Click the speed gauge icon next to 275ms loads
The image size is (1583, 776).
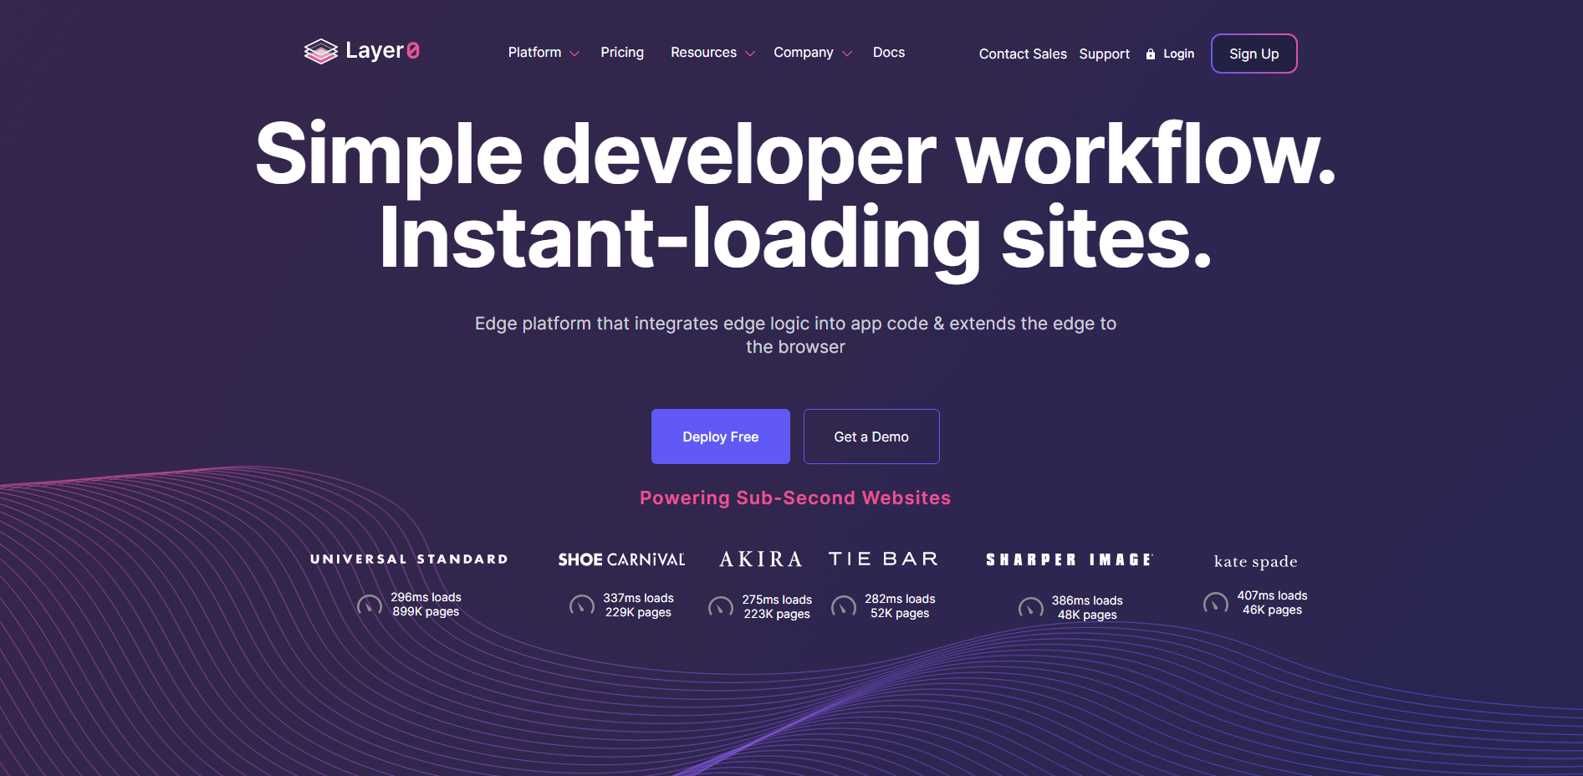(x=721, y=607)
